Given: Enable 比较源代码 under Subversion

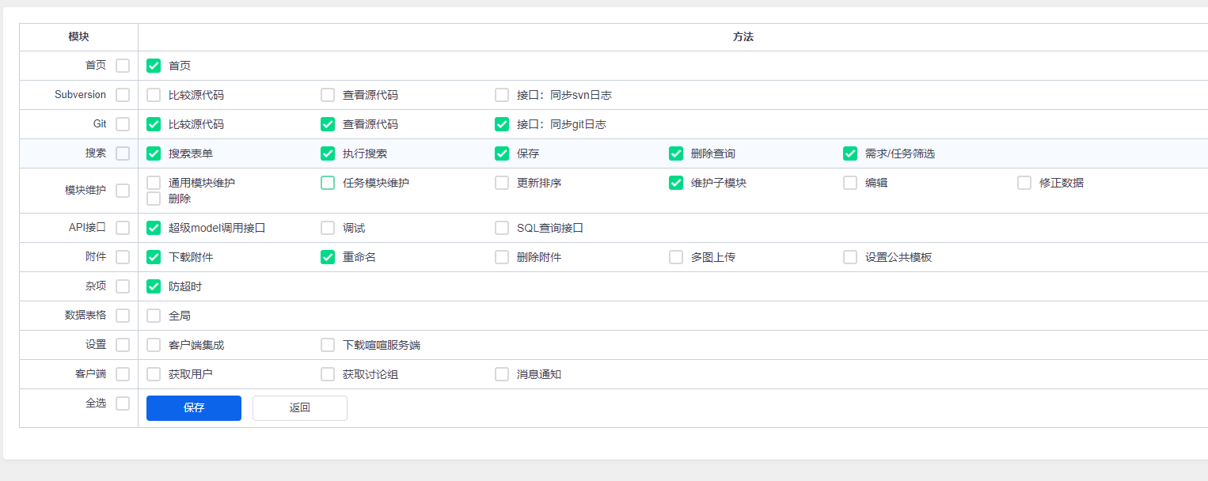Looking at the screenshot, I should 154,95.
